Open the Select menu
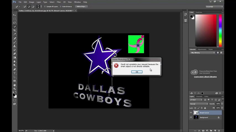Viewport: 236px width, 132px height. tap(52, 2)
